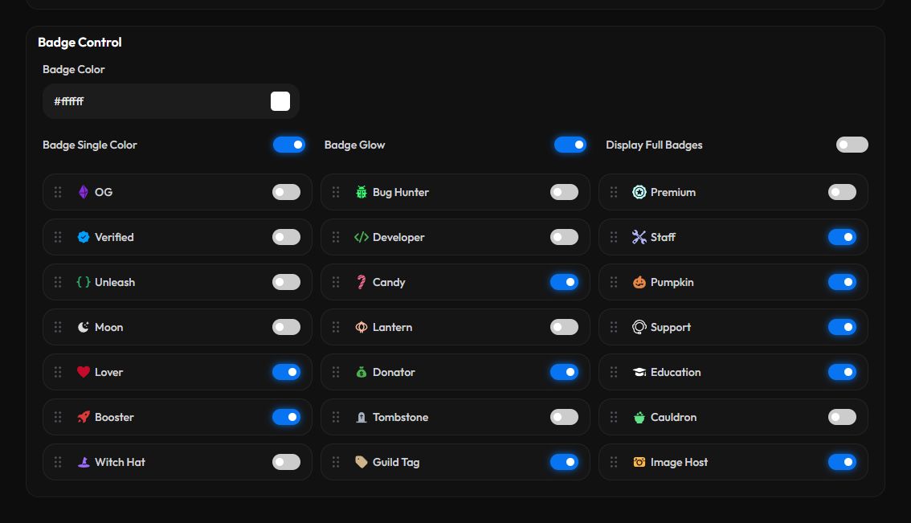Click the Support headset icon
This screenshot has height=523, width=911.
(639, 327)
